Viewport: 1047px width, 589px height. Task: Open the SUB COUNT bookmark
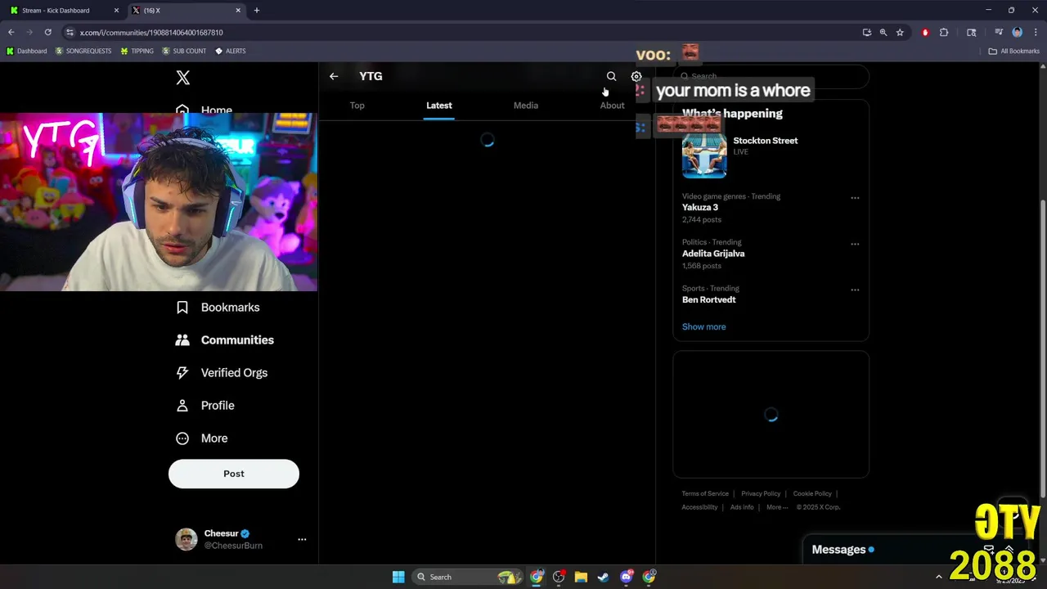pyautogui.click(x=184, y=51)
